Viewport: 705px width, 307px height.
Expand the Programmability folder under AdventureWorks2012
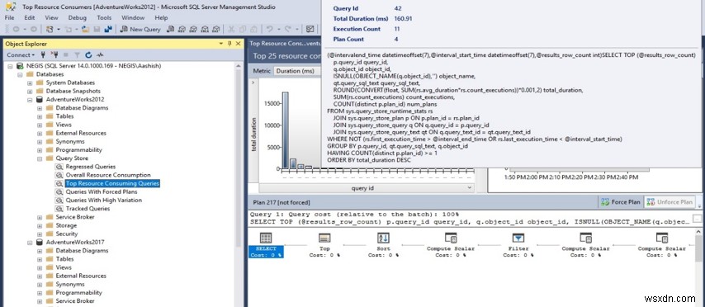click(40, 150)
